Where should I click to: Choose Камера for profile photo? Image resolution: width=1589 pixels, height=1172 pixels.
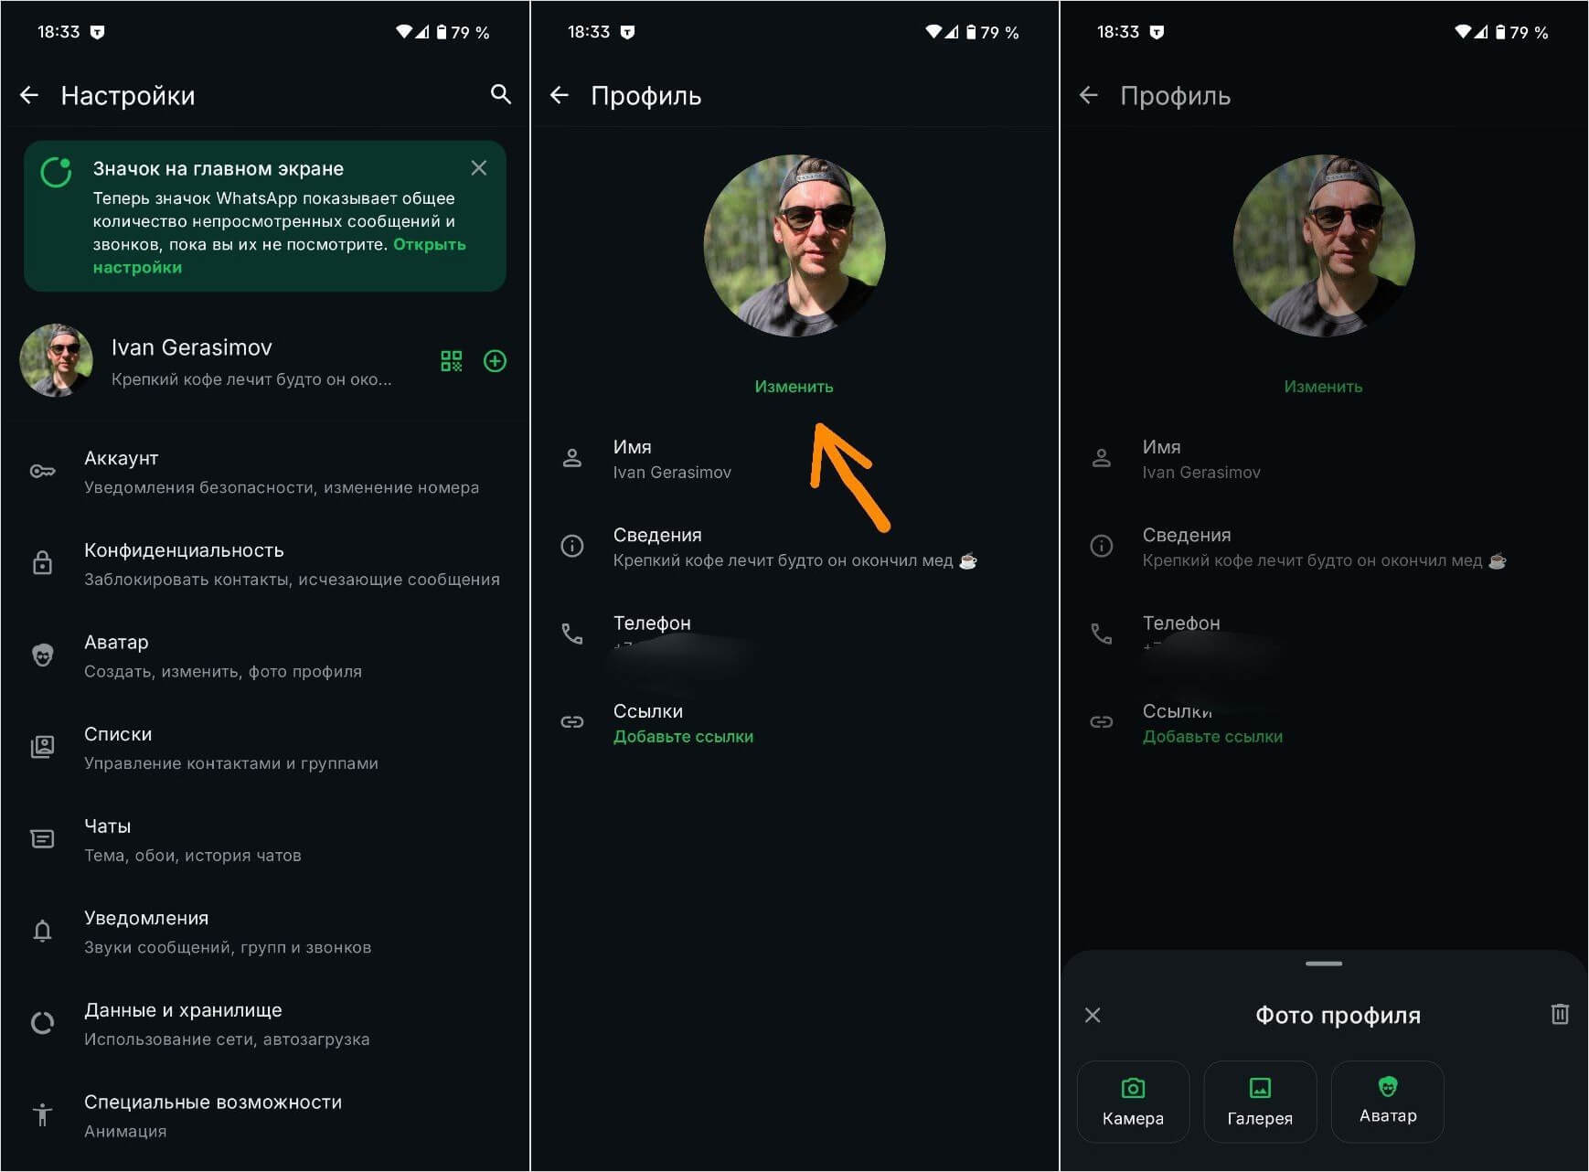pyautogui.click(x=1133, y=1102)
